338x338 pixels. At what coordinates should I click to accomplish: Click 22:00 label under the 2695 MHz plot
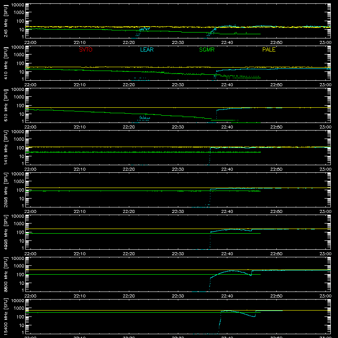point(30,212)
